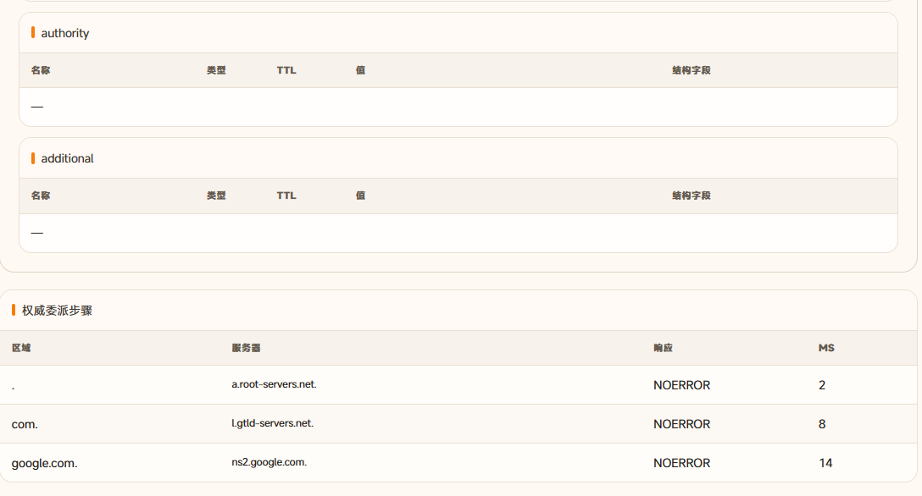922x496 pixels.
Task: Click 结构字段 header in additional table
Action: pyautogui.click(x=691, y=196)
